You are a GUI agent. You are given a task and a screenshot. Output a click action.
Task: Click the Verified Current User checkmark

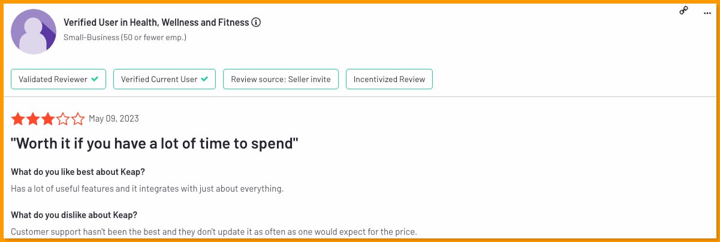click(x=204, y=79)
